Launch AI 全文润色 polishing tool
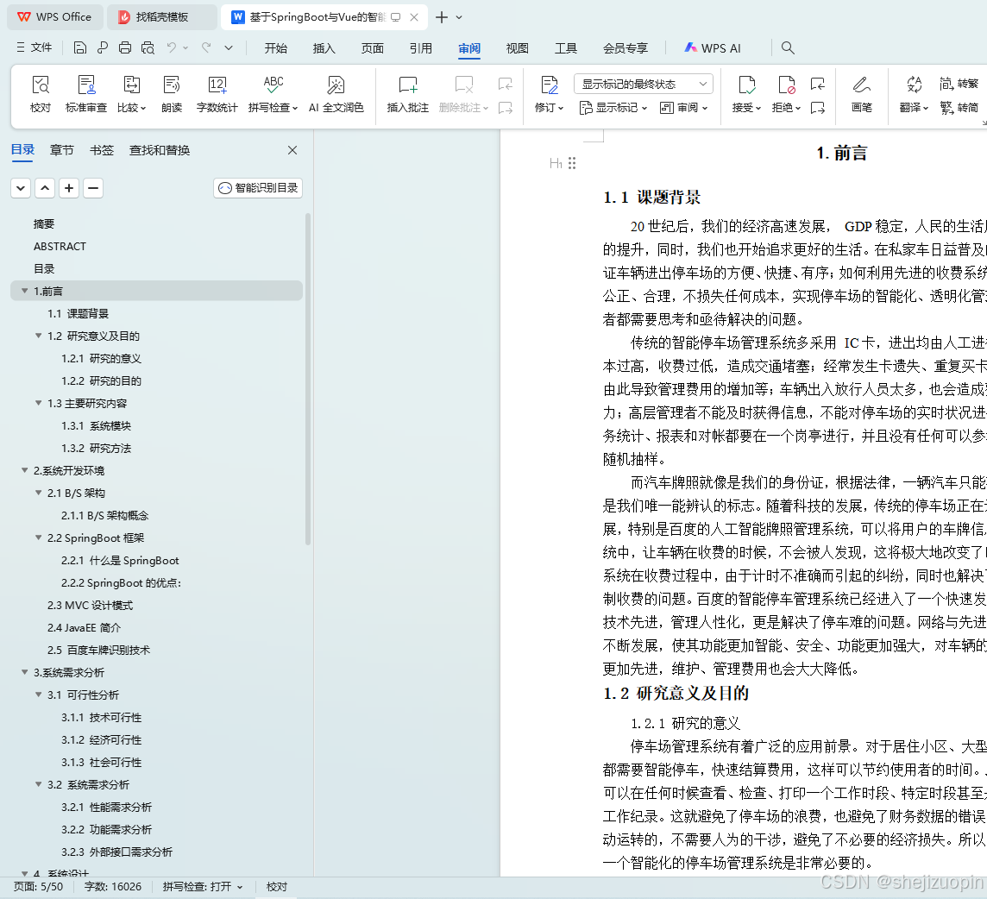 click(x=336, y=94)
